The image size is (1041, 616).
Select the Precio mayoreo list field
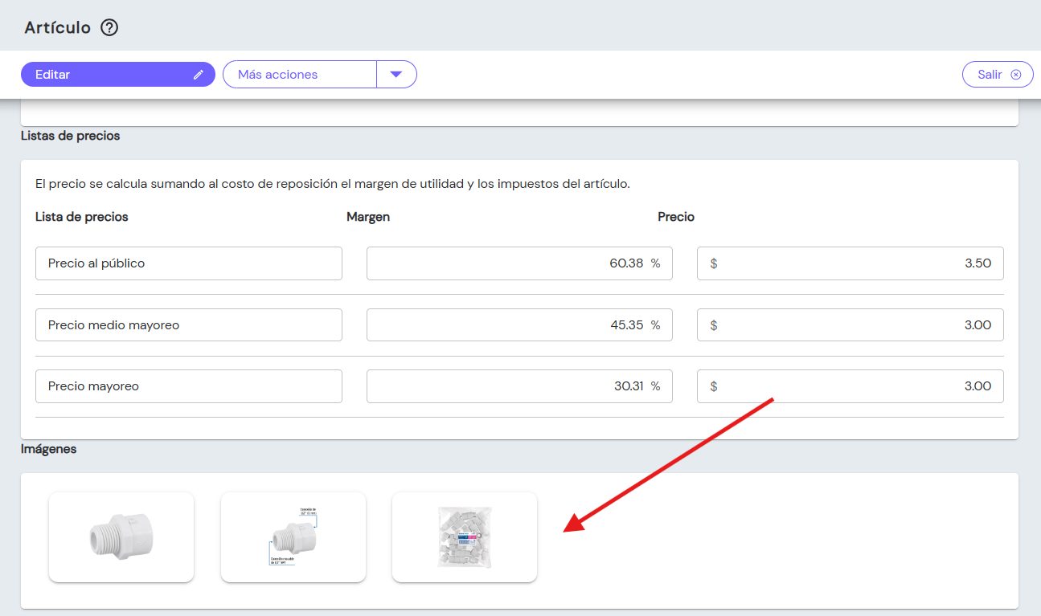(x=189, y=386)
